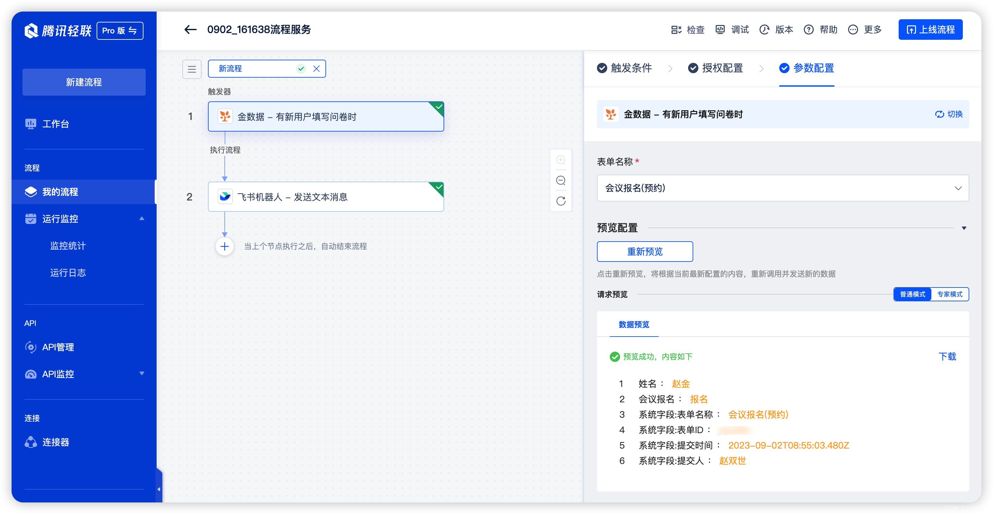Image resolution: width=993 pixels, height=514 pixels.
Task: Collapse the 运行监控 section arrow
Action: click(142, 218)
